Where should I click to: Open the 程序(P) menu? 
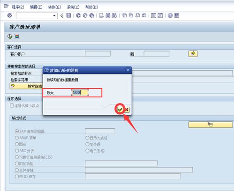tap(18, 7)
